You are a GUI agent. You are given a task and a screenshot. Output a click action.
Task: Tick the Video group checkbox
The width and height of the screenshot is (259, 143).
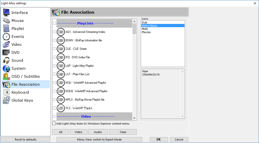pyautogui.click(x=54, y=117)
